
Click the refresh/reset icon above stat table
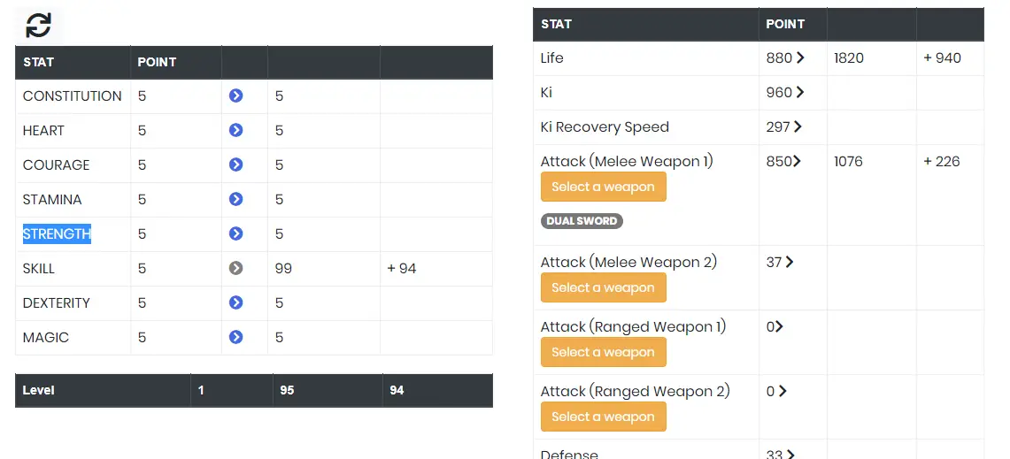pos(38,26)
